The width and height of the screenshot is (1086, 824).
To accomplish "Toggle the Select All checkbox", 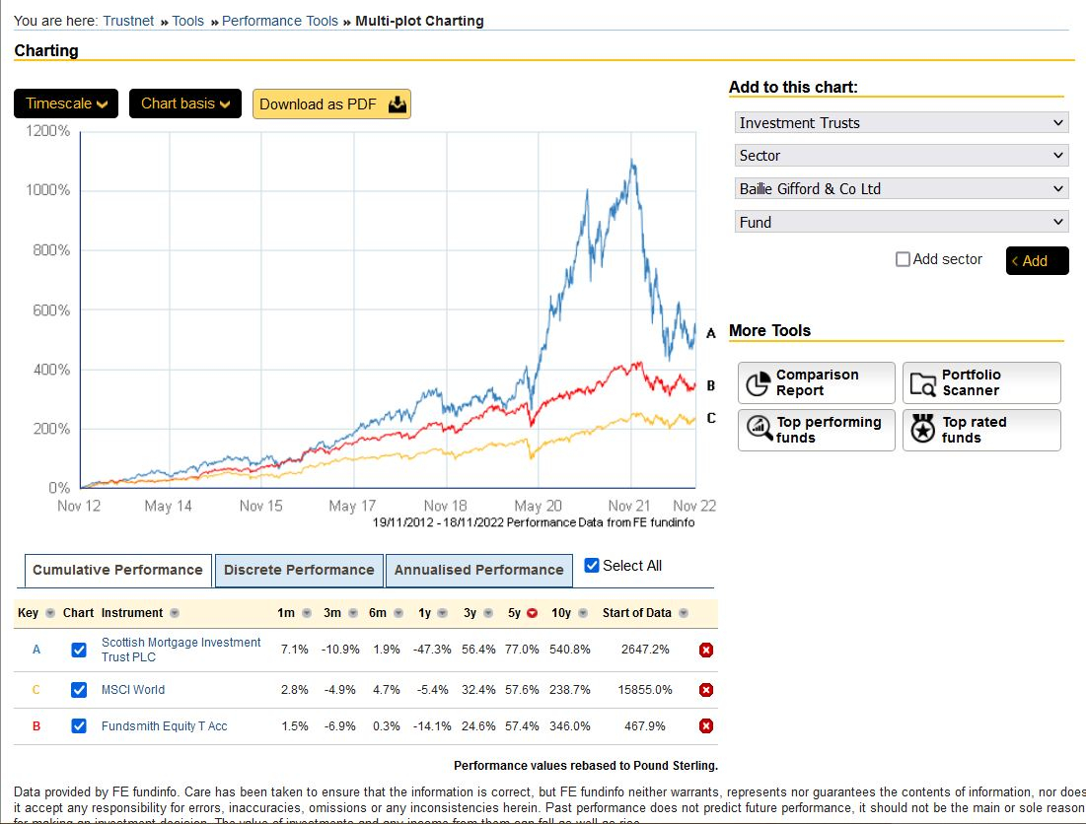I will click(x=592, y=565).
